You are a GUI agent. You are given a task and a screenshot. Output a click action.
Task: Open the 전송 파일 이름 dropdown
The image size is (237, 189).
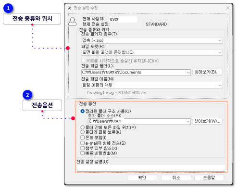tap(152, 85)
